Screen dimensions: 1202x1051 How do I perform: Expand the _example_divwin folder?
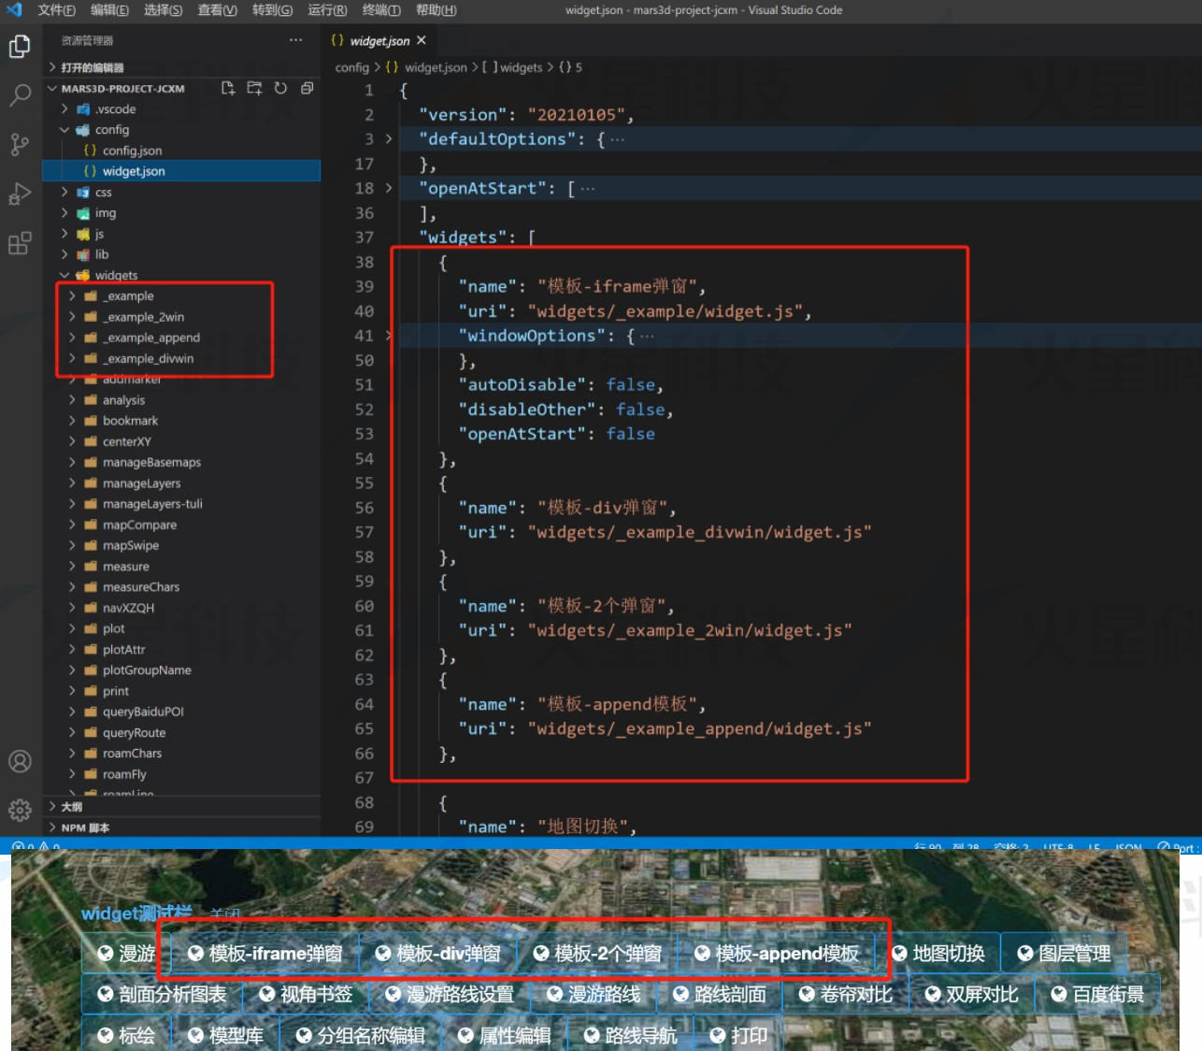[x=182, y=358]
